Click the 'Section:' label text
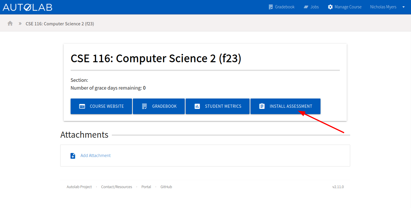This screenshot has width=411, height=208. click(79, 80)
